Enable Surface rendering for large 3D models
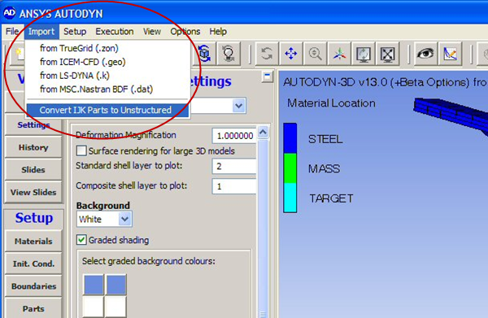488x318 pixels. tap(81, 151)
